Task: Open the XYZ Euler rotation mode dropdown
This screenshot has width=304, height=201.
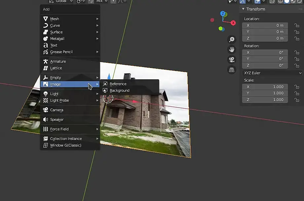Action: [x=273, y=73]
